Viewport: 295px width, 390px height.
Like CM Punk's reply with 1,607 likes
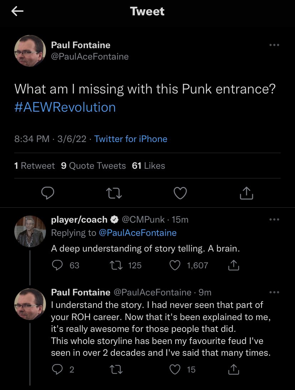point(175,265)
